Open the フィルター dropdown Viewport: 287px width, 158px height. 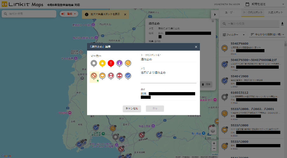(x=234, y=35)
